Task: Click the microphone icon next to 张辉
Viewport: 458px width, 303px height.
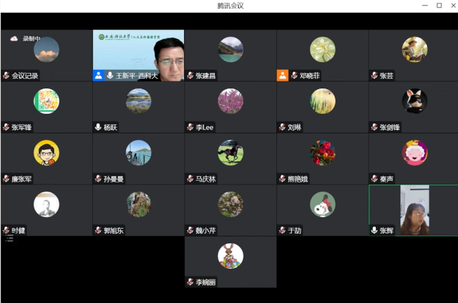Action: pyautogui.click(x=374, y=230)
